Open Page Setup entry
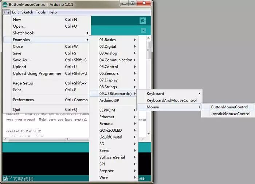Image resolution: width=255 pixels, height=184 pixels. (46, 83)
